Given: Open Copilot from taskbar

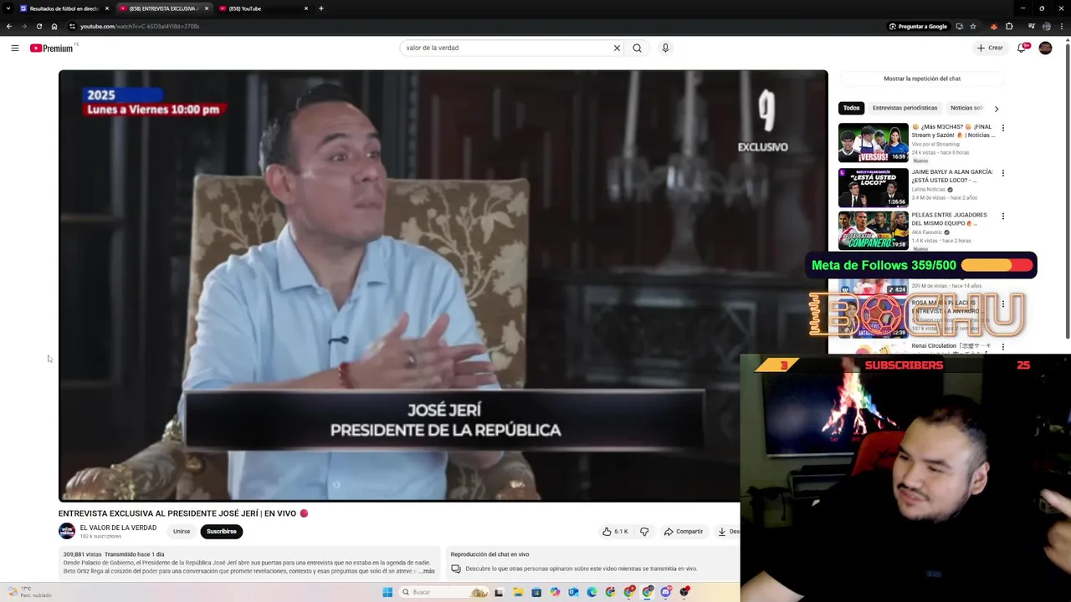Looking at the screenshot, I should click(555, 592).
